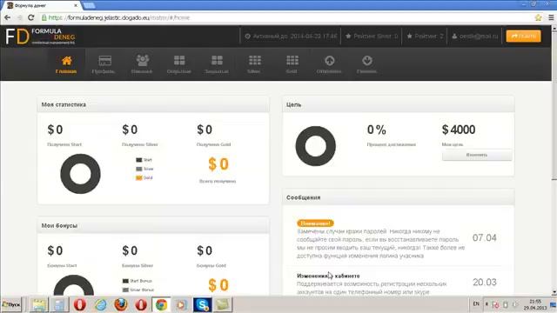
Task: Click the browser reload button
Action: [x=31, y=17]
